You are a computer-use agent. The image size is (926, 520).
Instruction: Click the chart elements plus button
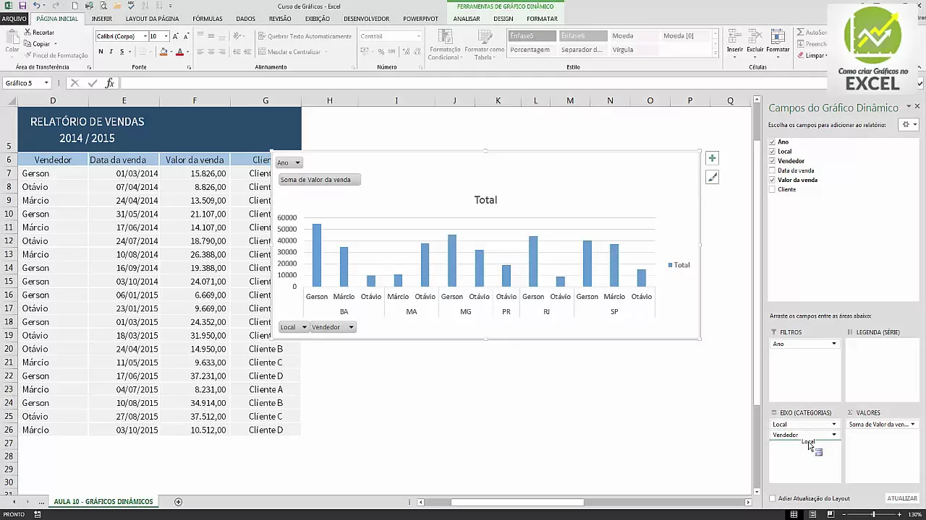[x=712, y=158]
